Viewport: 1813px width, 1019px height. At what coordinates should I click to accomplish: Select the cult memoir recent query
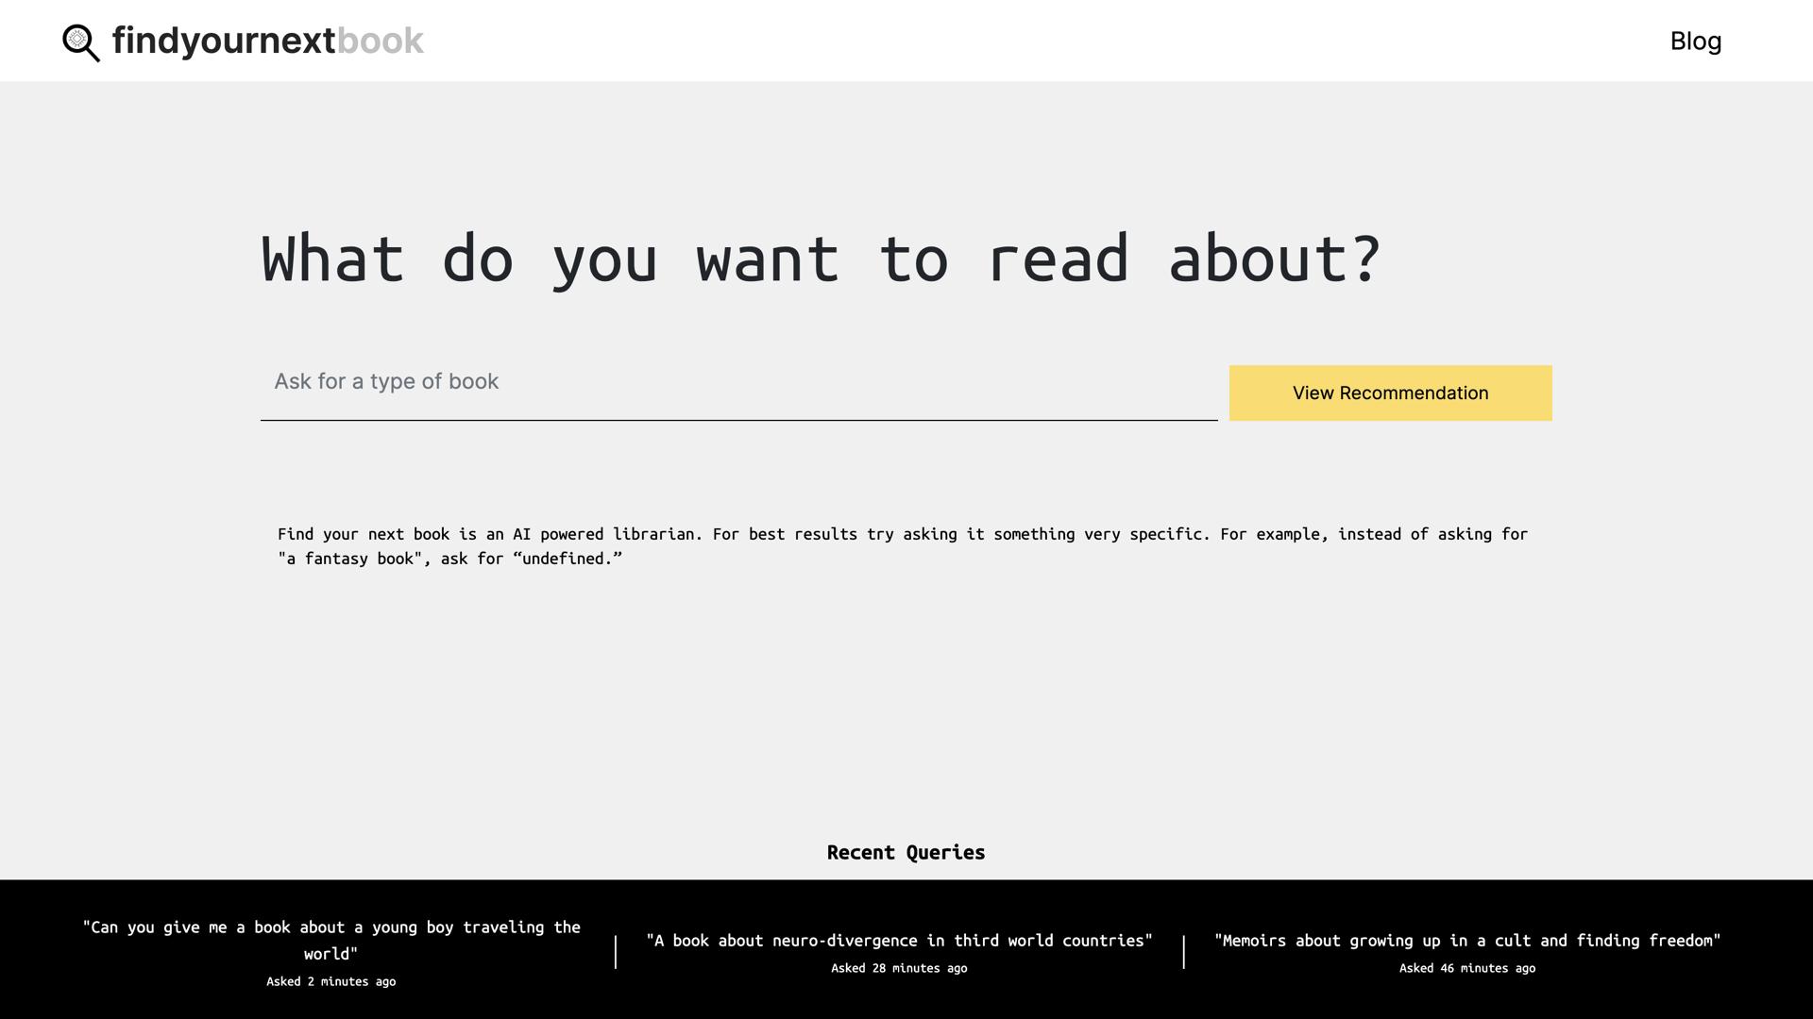point(1467,941)
